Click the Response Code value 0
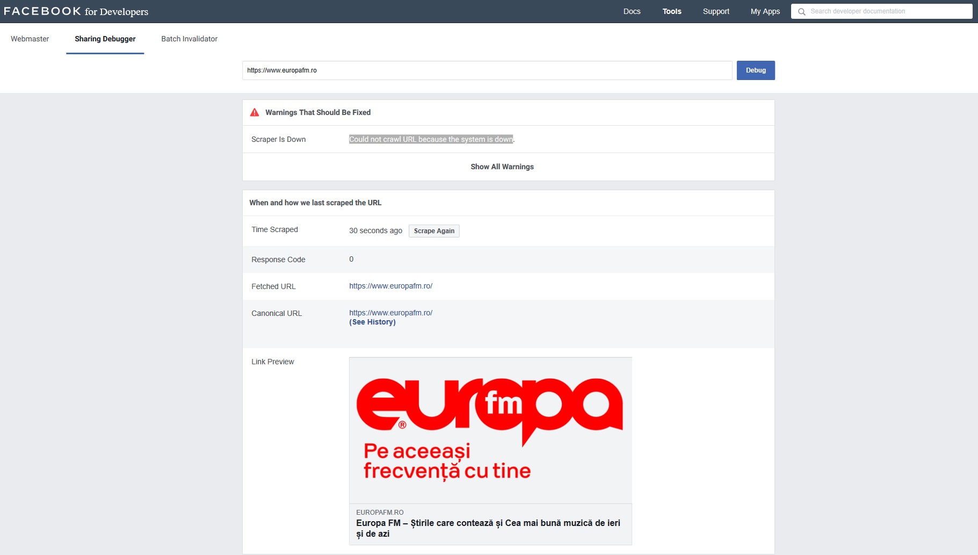 coord(351,259)
